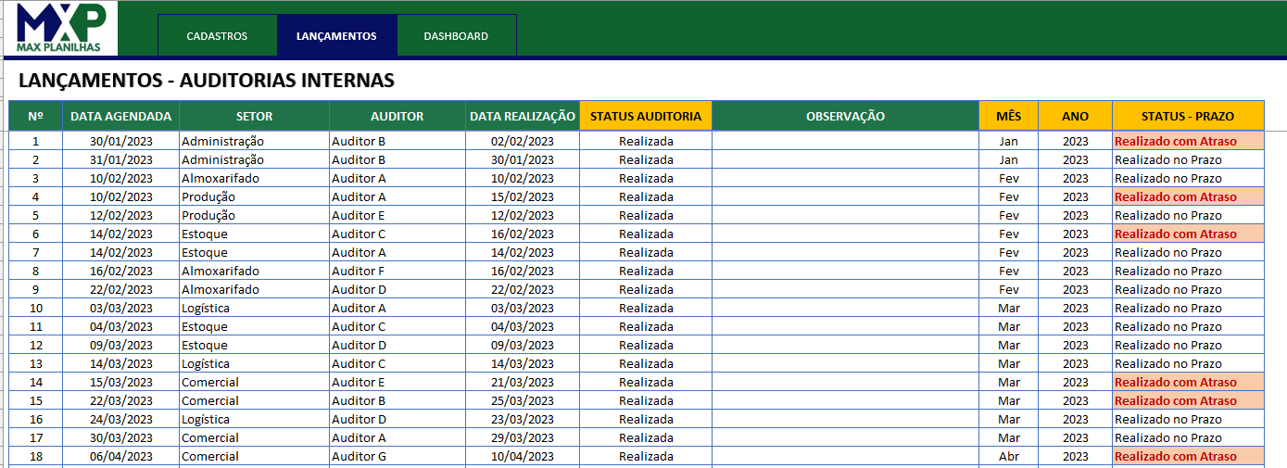Screen dimensions: 1287x468
Task: Click Estoque sector cell in row 7
Action: 255,252
